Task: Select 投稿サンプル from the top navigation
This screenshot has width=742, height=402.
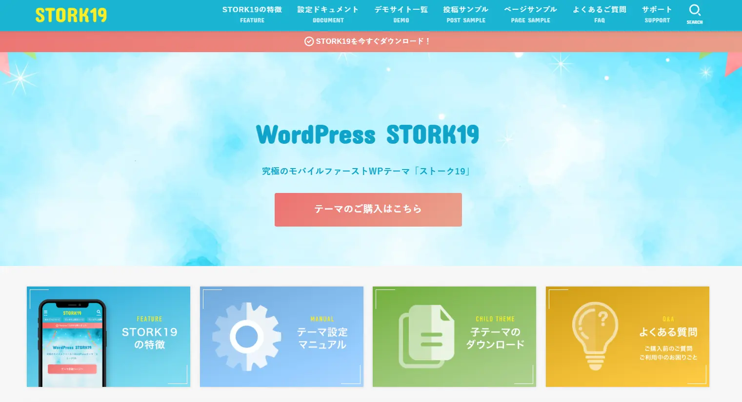Action: 465,9
